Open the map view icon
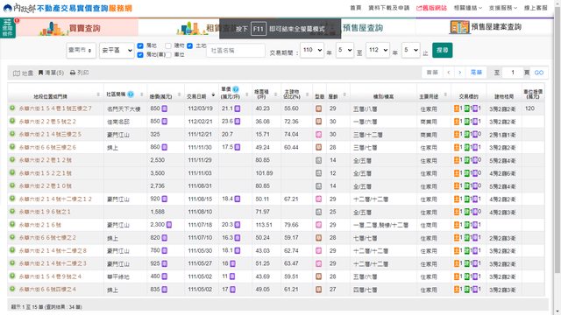Screen dimensions: 561x315 [17, 73]
